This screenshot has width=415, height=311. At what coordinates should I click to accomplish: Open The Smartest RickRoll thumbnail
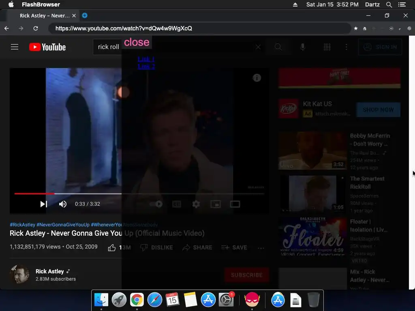[x=312, y=194]
